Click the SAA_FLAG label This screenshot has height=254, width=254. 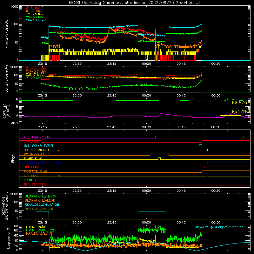(31, 167)
